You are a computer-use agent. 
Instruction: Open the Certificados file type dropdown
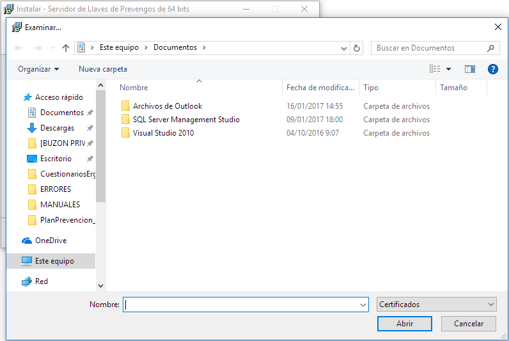click(437, 305)
